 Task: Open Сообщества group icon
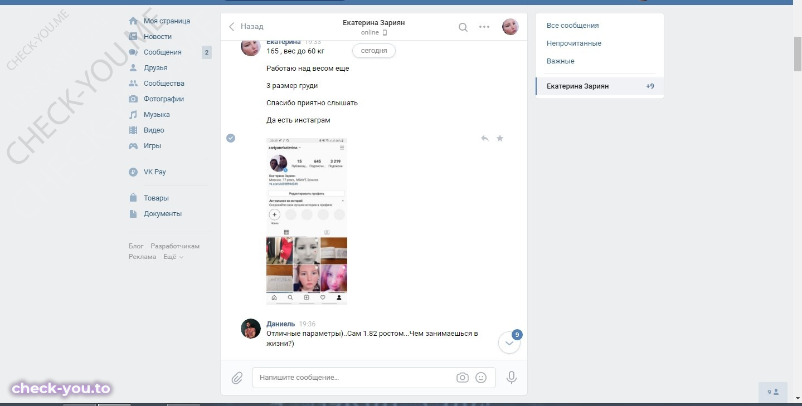(133, 84)
